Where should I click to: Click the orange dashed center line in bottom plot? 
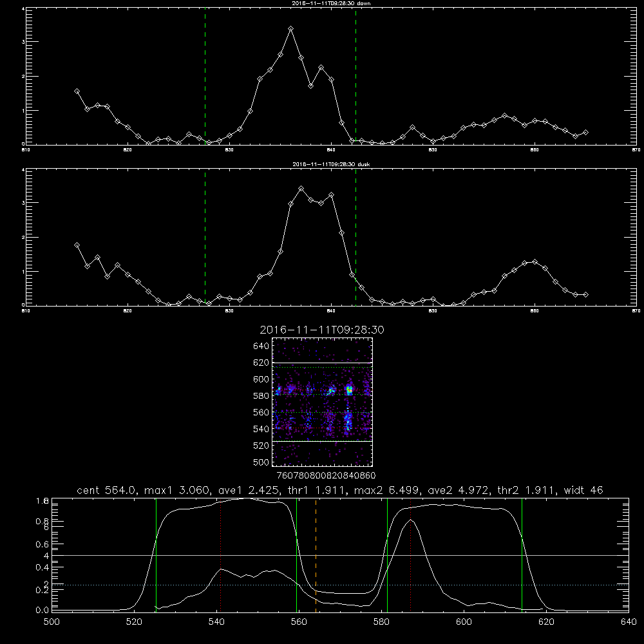click(316, 555)
